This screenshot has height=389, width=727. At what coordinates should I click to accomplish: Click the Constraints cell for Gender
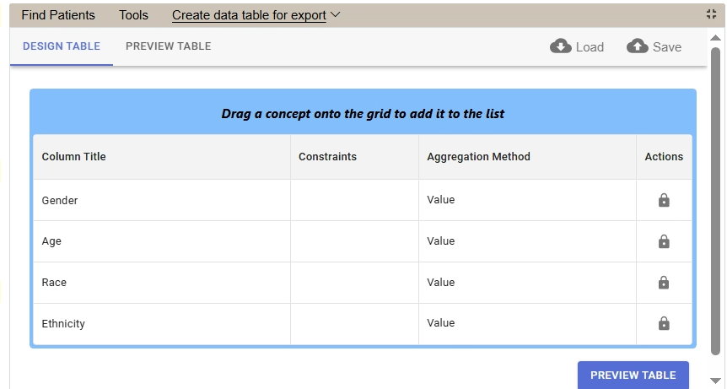(354, 201)
